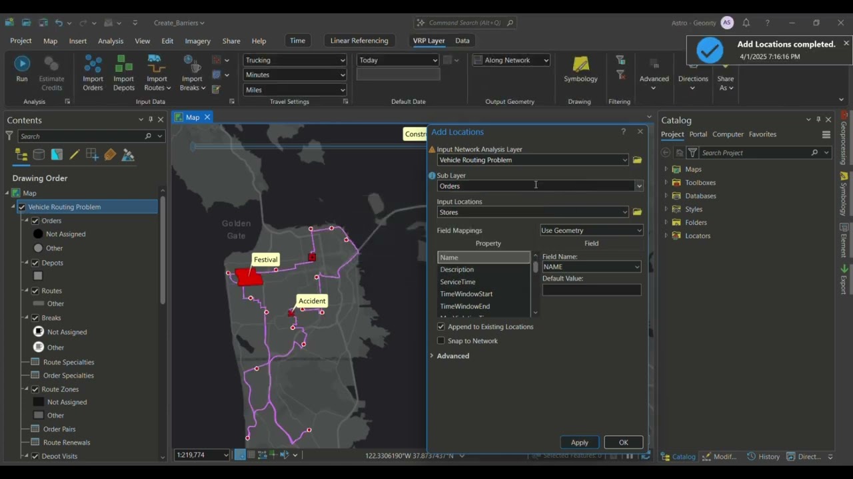Image resolution: width=853 pixels, height=479 pixels.
Task: Toggle Orders layer visibility checkbox
Action: [35, 221]
